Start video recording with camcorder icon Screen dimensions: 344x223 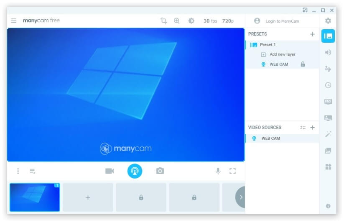[x=110, y=171]
